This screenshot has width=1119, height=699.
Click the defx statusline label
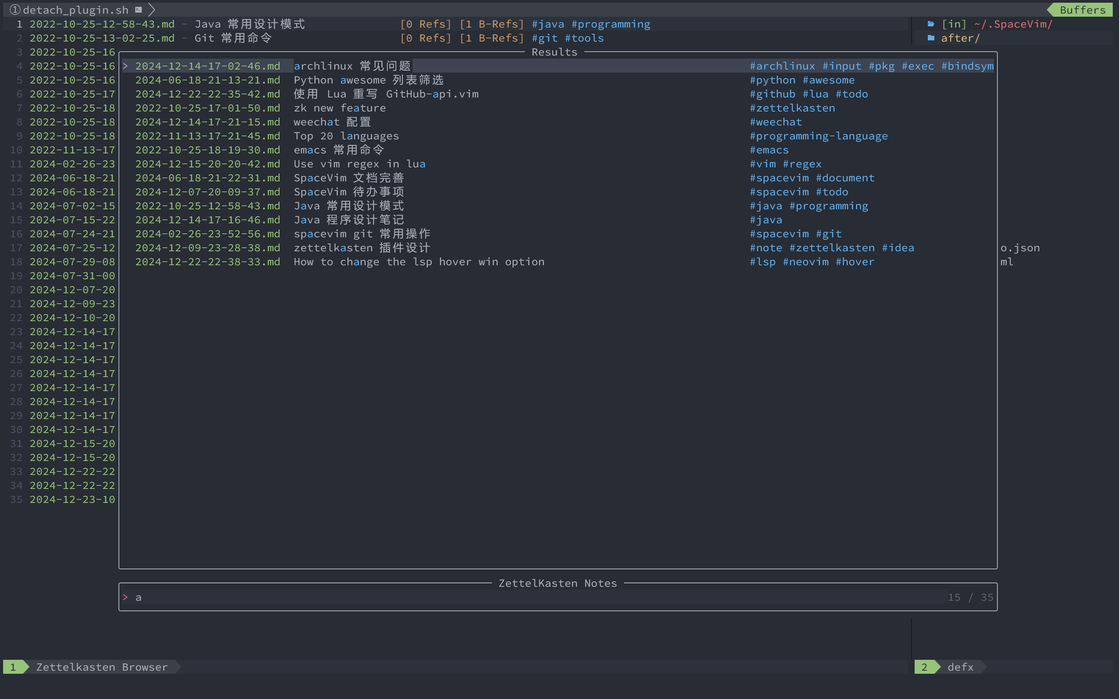click(960, 667)
